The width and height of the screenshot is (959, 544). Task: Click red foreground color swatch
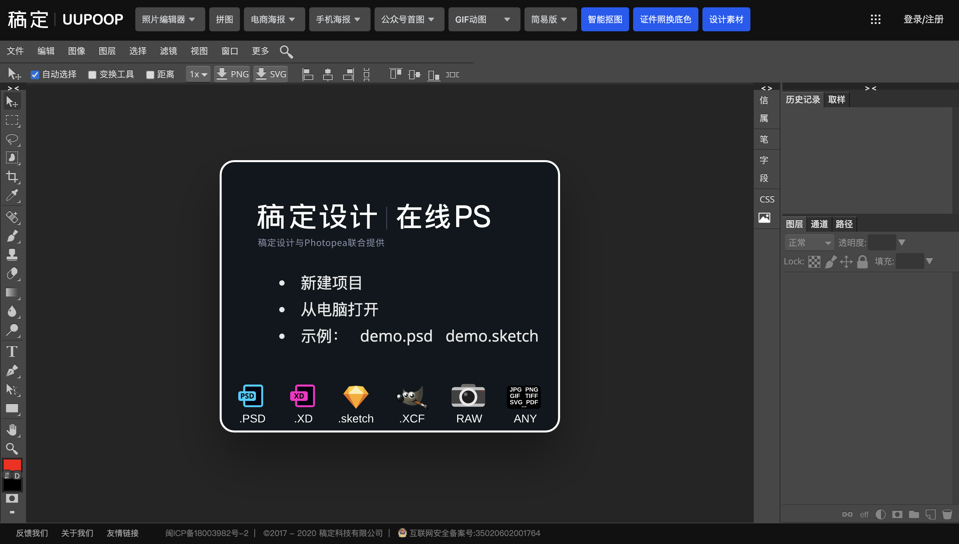[12, 465]
